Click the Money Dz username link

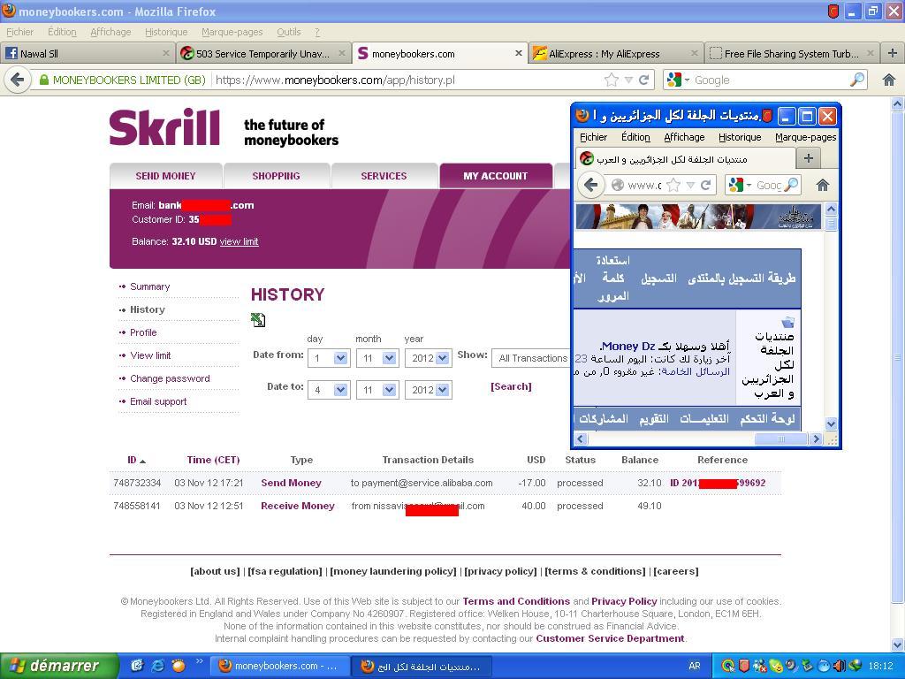[628, 346]
